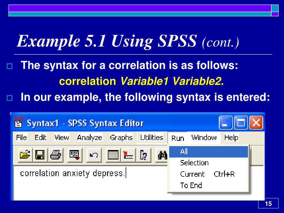Click the Save floppy disk icon
The image size is (284, 213).
[40, 155]
